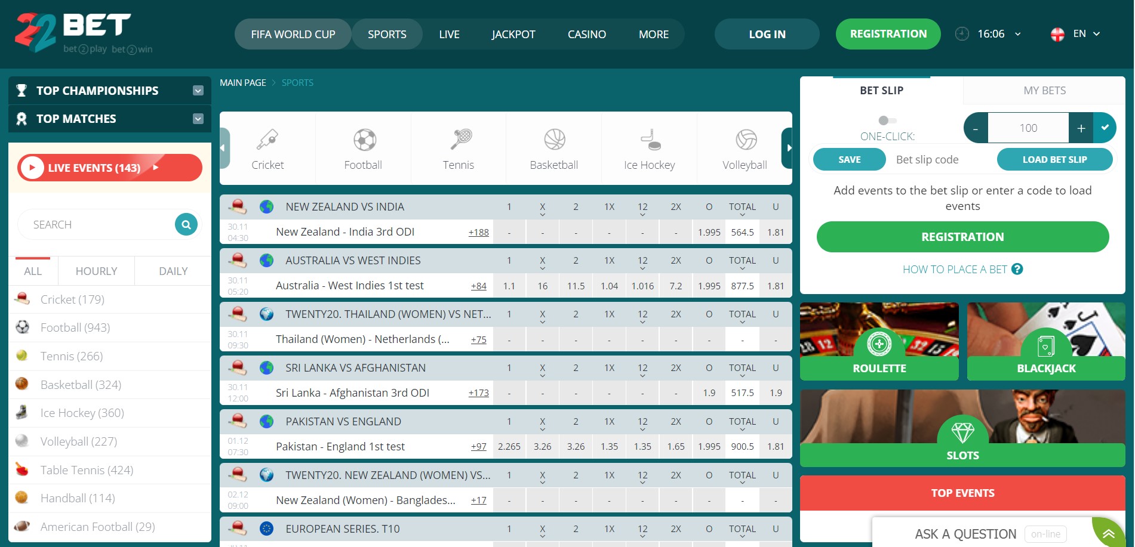Click the Load Bet Slip button
Screen dimensions: 1135x547
pyautogui.click(x=1054, y=159)
